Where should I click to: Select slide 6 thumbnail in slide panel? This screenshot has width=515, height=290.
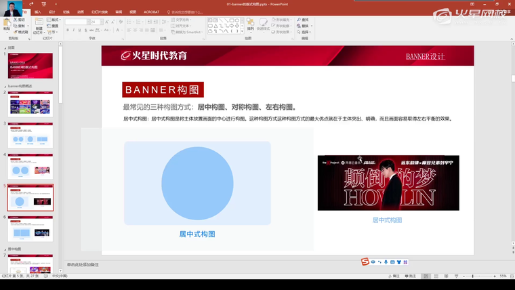click(x=30, y=228)
